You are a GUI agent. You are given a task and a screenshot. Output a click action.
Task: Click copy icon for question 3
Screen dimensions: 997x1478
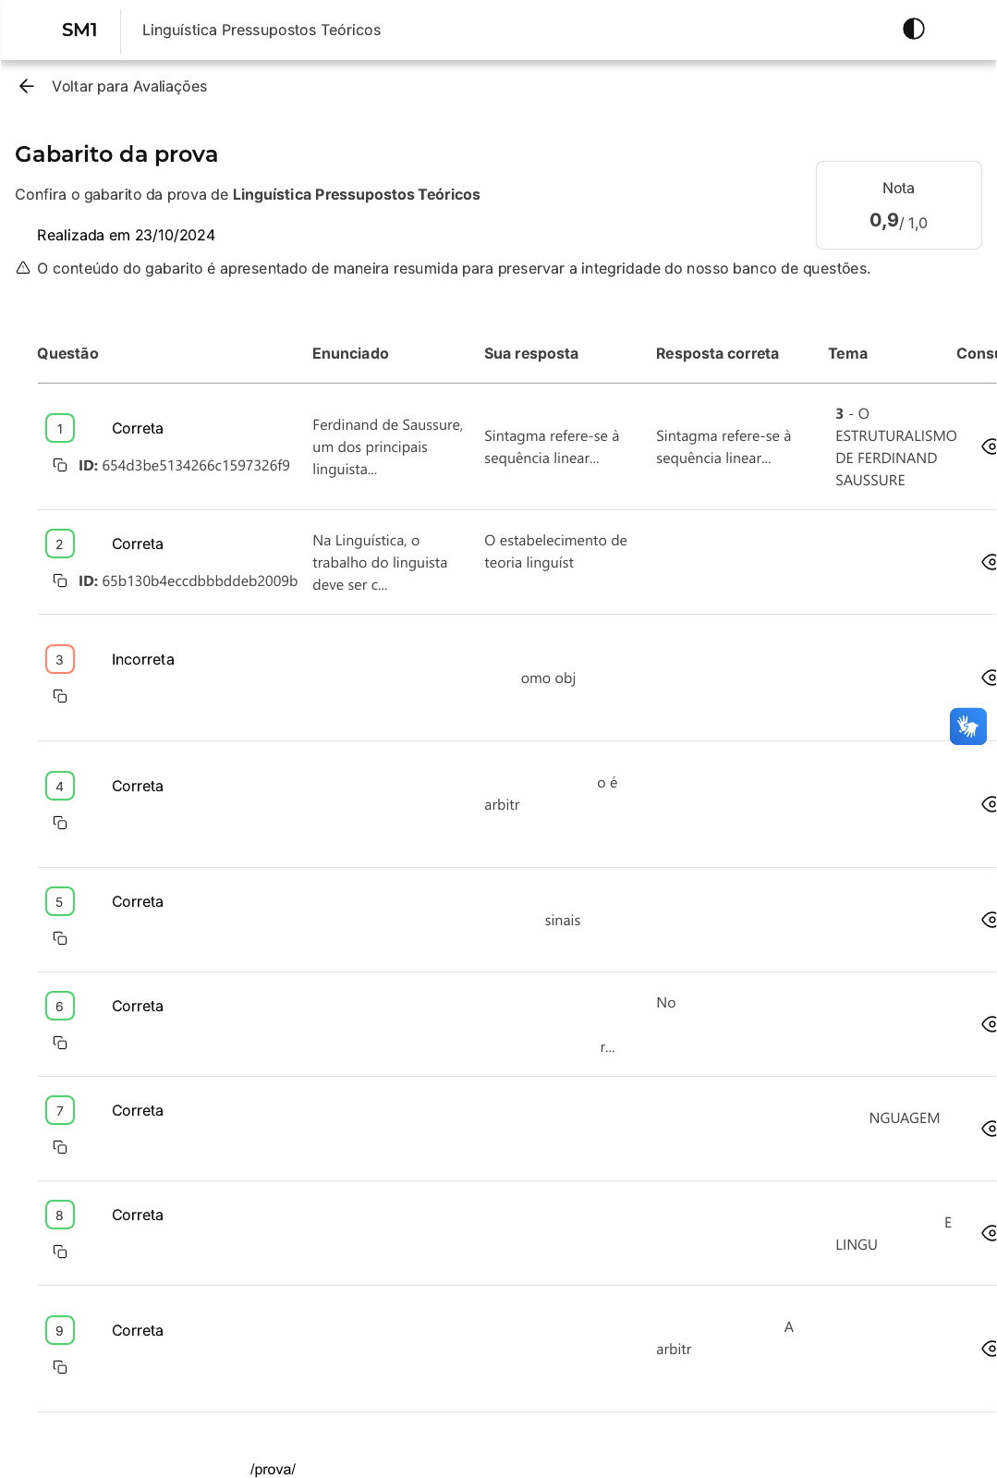click(60, 696)
